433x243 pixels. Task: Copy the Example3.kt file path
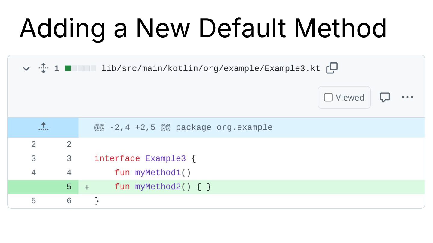(x=332, y=68)
